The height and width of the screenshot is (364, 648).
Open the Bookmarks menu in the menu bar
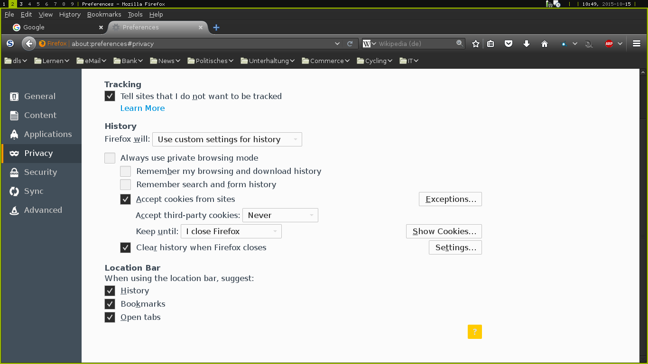104,14
